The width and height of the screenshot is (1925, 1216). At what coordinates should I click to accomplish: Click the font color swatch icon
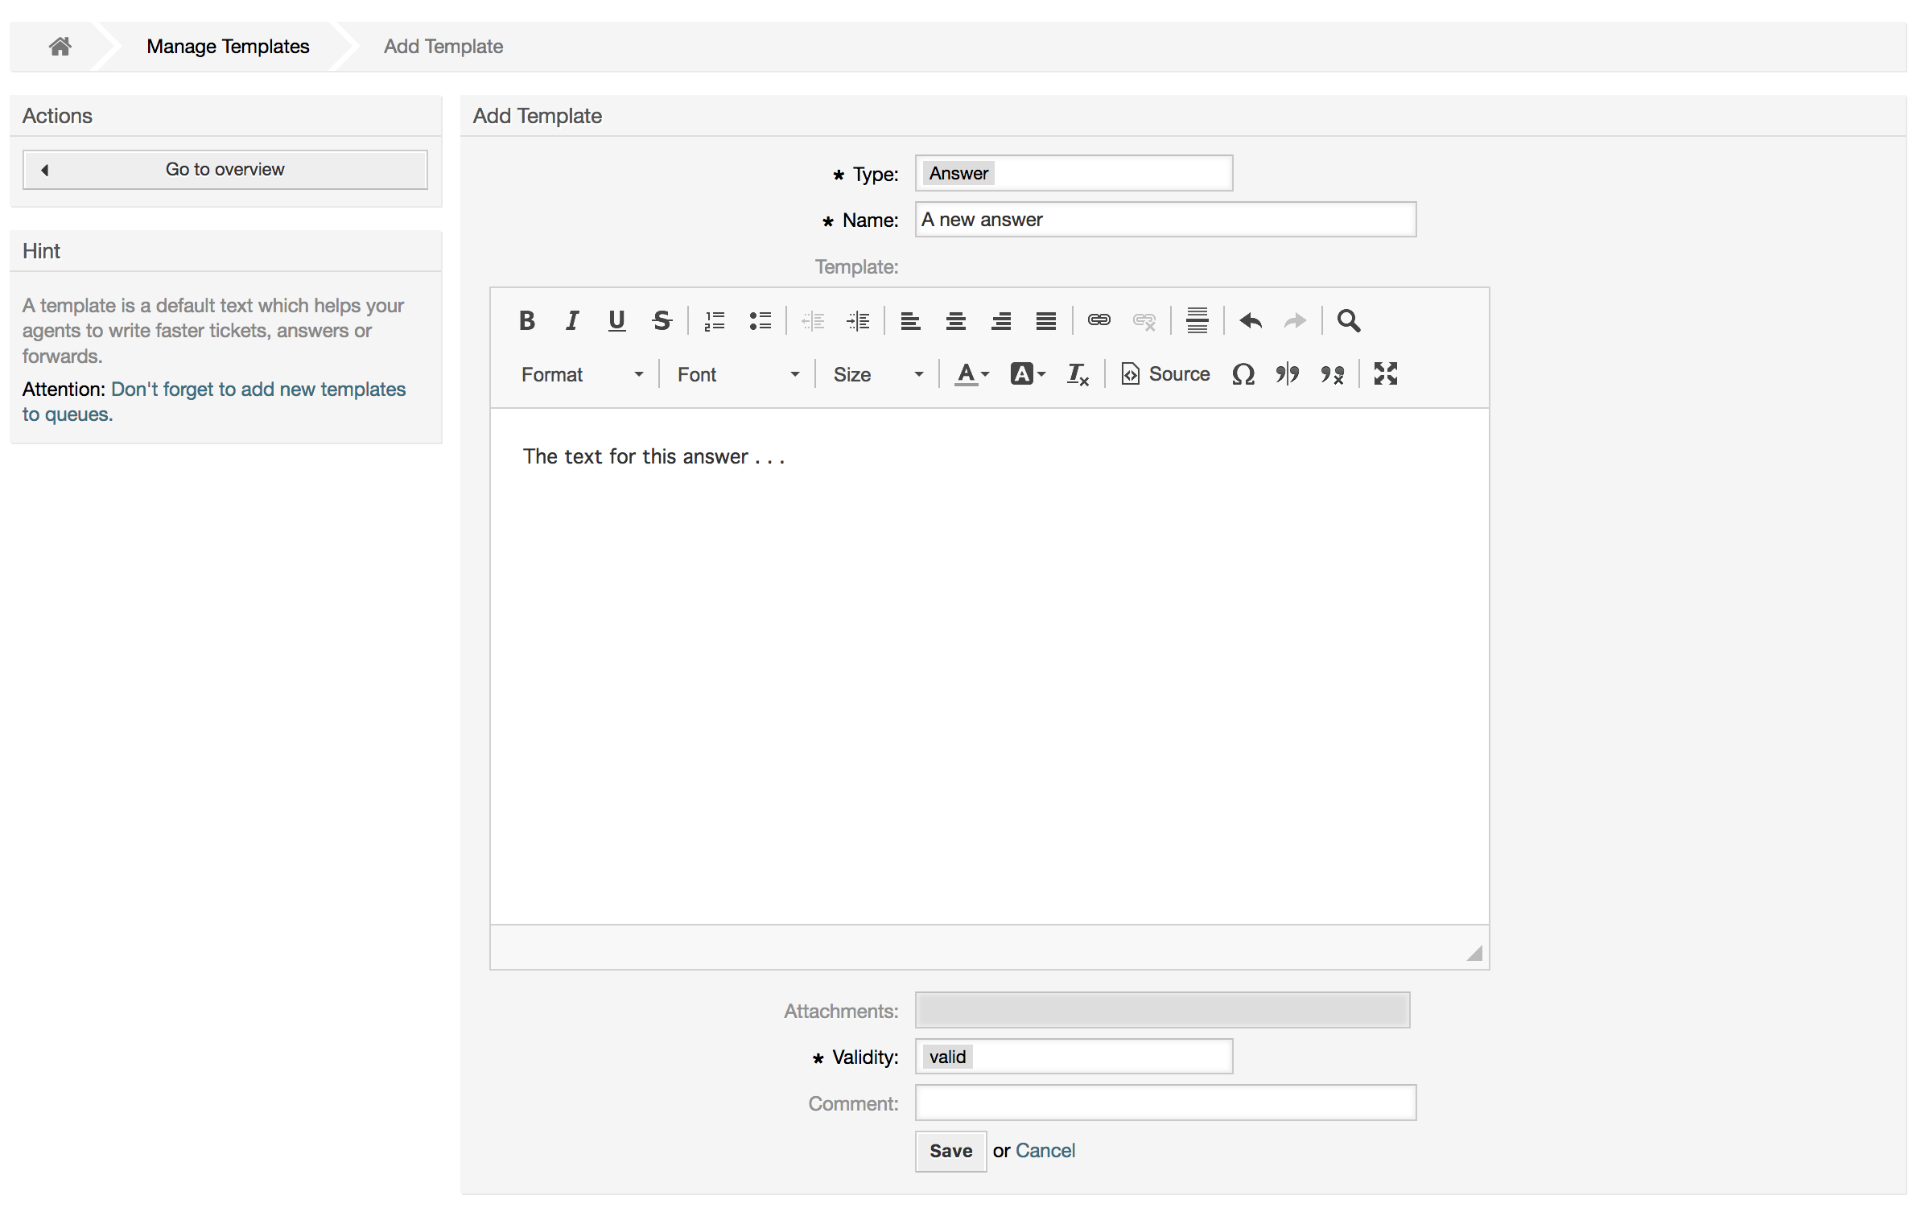click(x=968, y=373)
